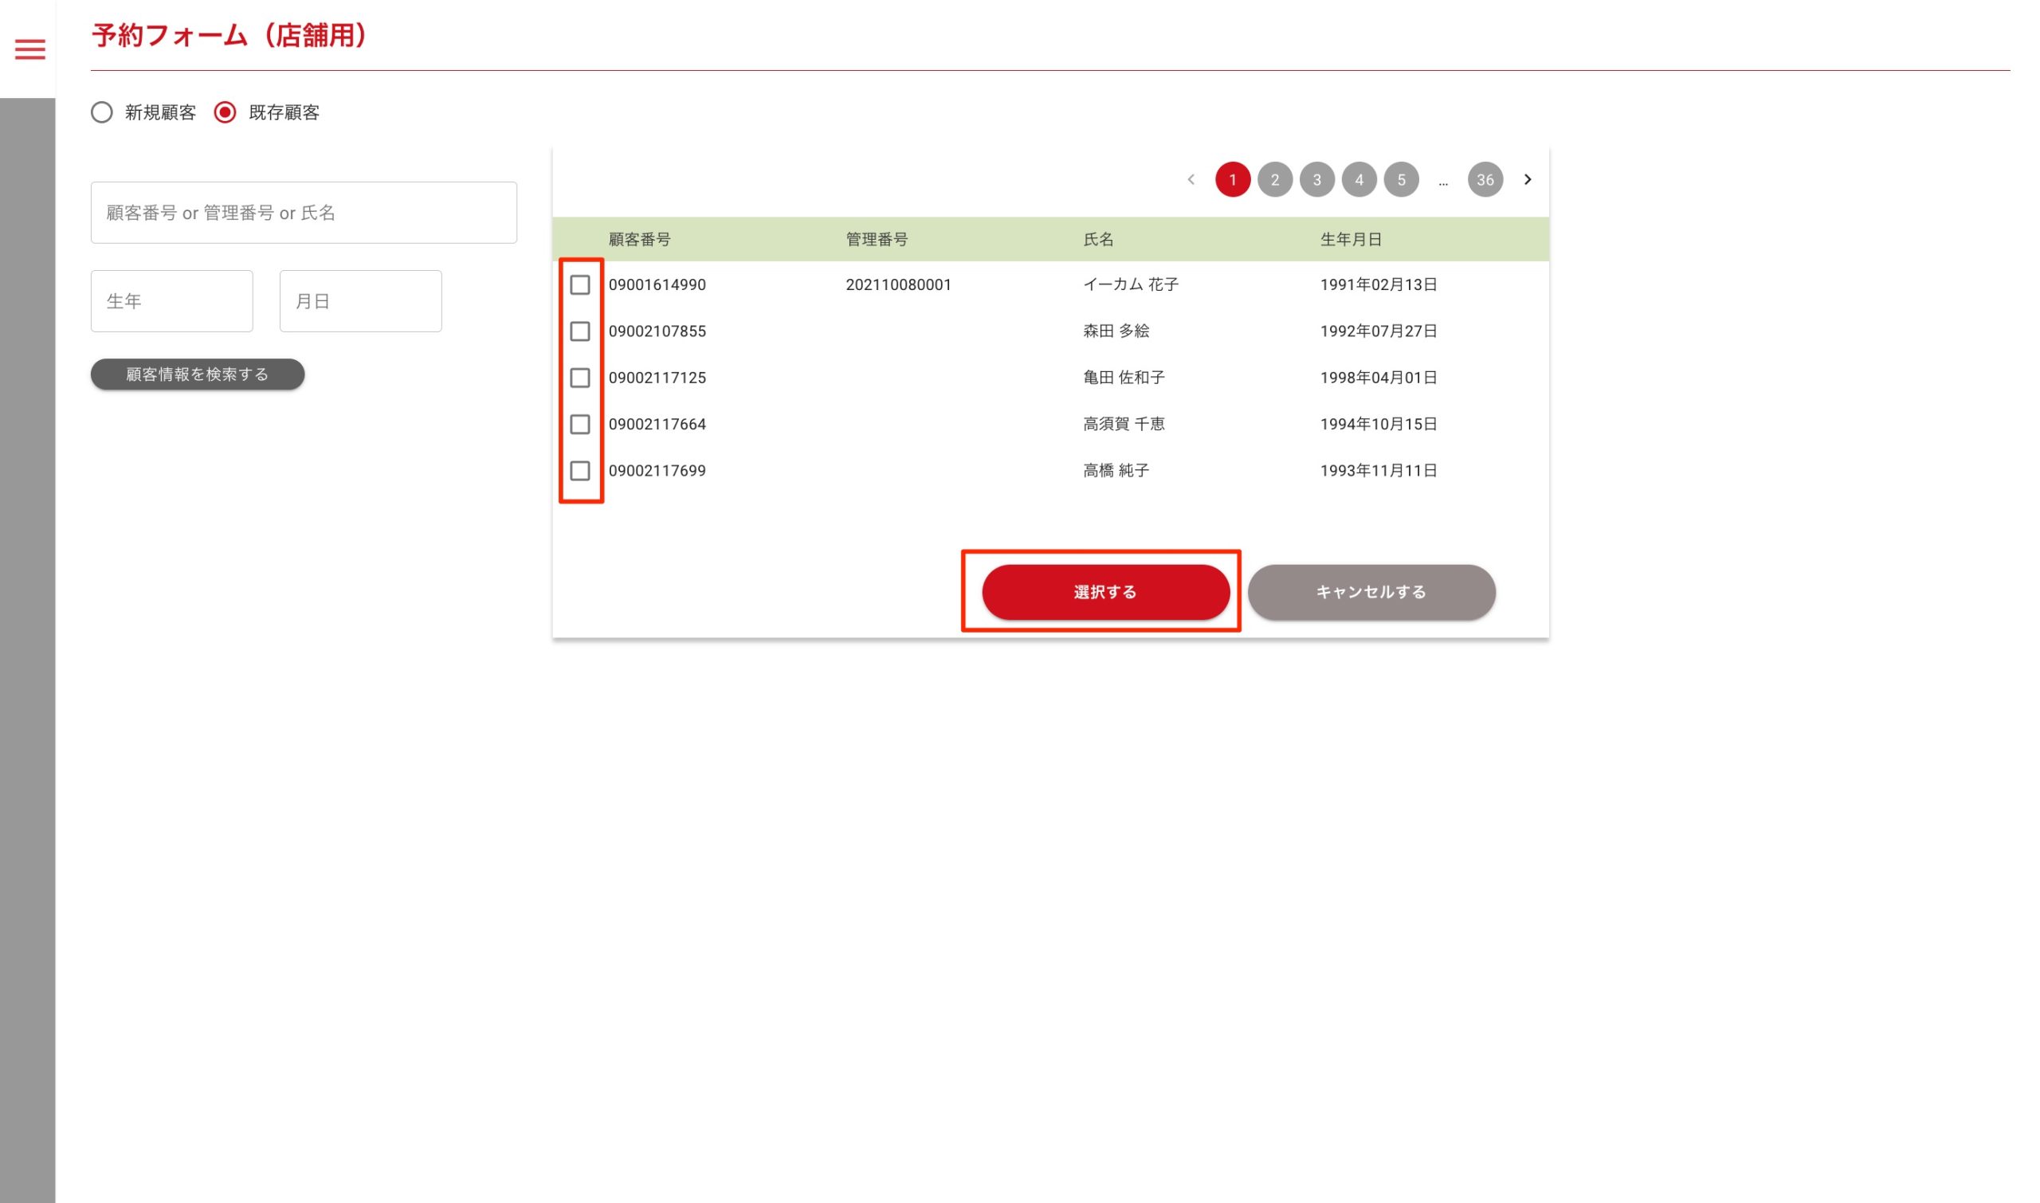Open page 4 of results
The height and width of the screenshot is (1203, 2040).
click(x=1359, y=179)
